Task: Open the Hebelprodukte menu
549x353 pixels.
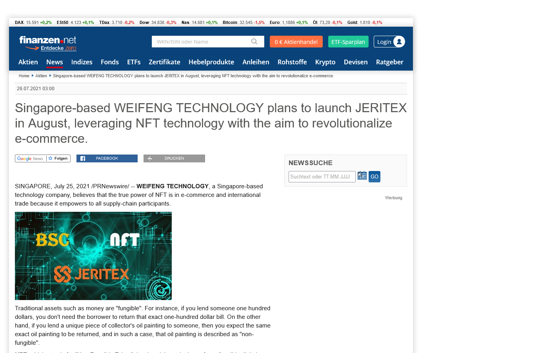Action: pos(211,62)
